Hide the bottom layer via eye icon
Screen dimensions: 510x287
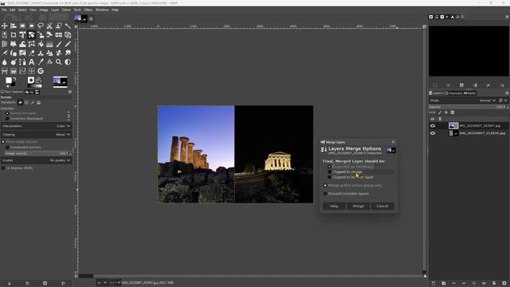click(433, 133)
